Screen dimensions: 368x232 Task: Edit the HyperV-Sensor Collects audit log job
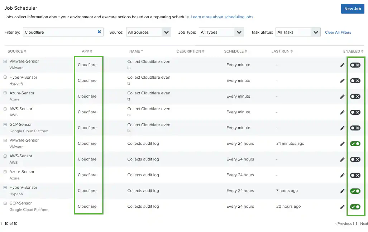coord(342,191)
